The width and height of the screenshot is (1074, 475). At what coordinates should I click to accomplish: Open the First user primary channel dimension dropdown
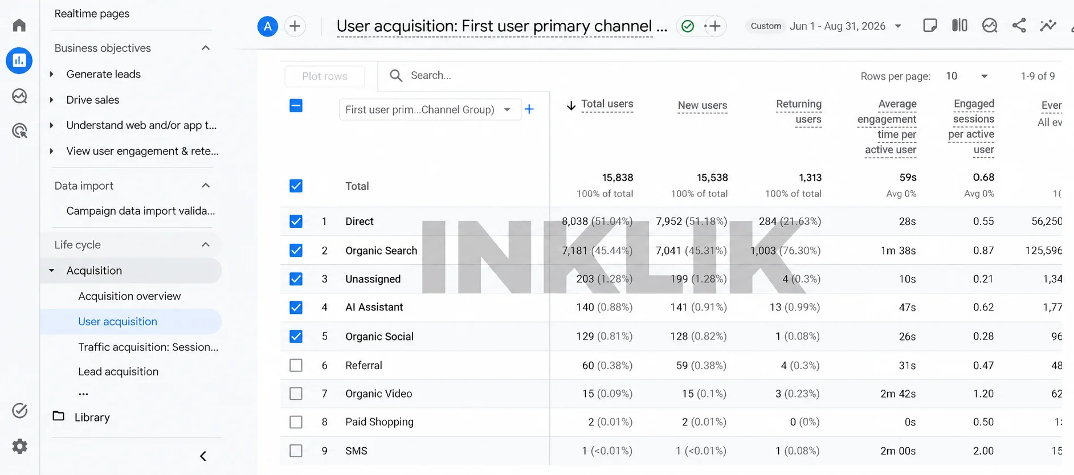430,109
